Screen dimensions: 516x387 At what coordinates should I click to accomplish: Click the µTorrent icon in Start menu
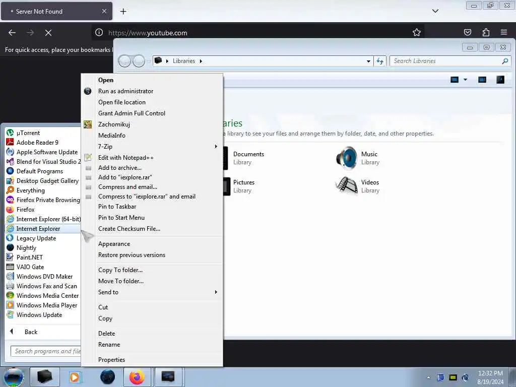coord(10,133)
